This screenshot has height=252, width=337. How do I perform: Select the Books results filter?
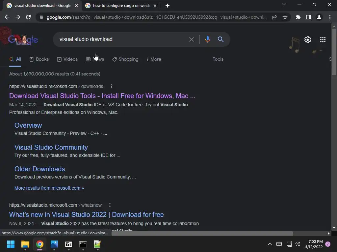coord(39,59)
